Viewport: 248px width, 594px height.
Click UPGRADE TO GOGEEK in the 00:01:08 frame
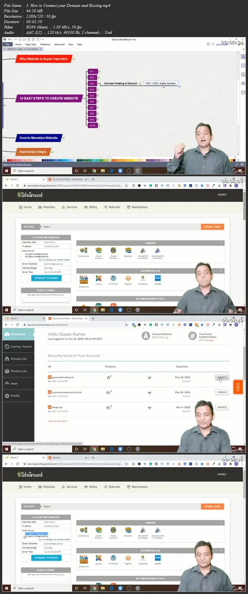point(47,278)
